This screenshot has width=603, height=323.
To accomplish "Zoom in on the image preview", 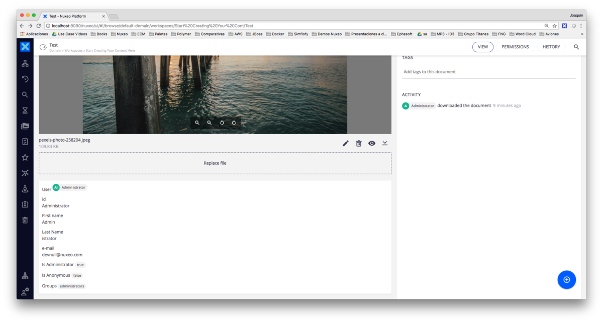I will tap(210, 123).
